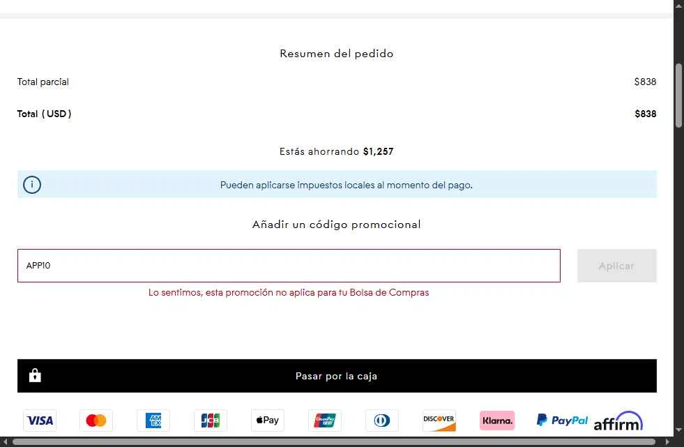
Task: Click the horizontal scrollbar thumb
Action: click(x=334, y=441)
